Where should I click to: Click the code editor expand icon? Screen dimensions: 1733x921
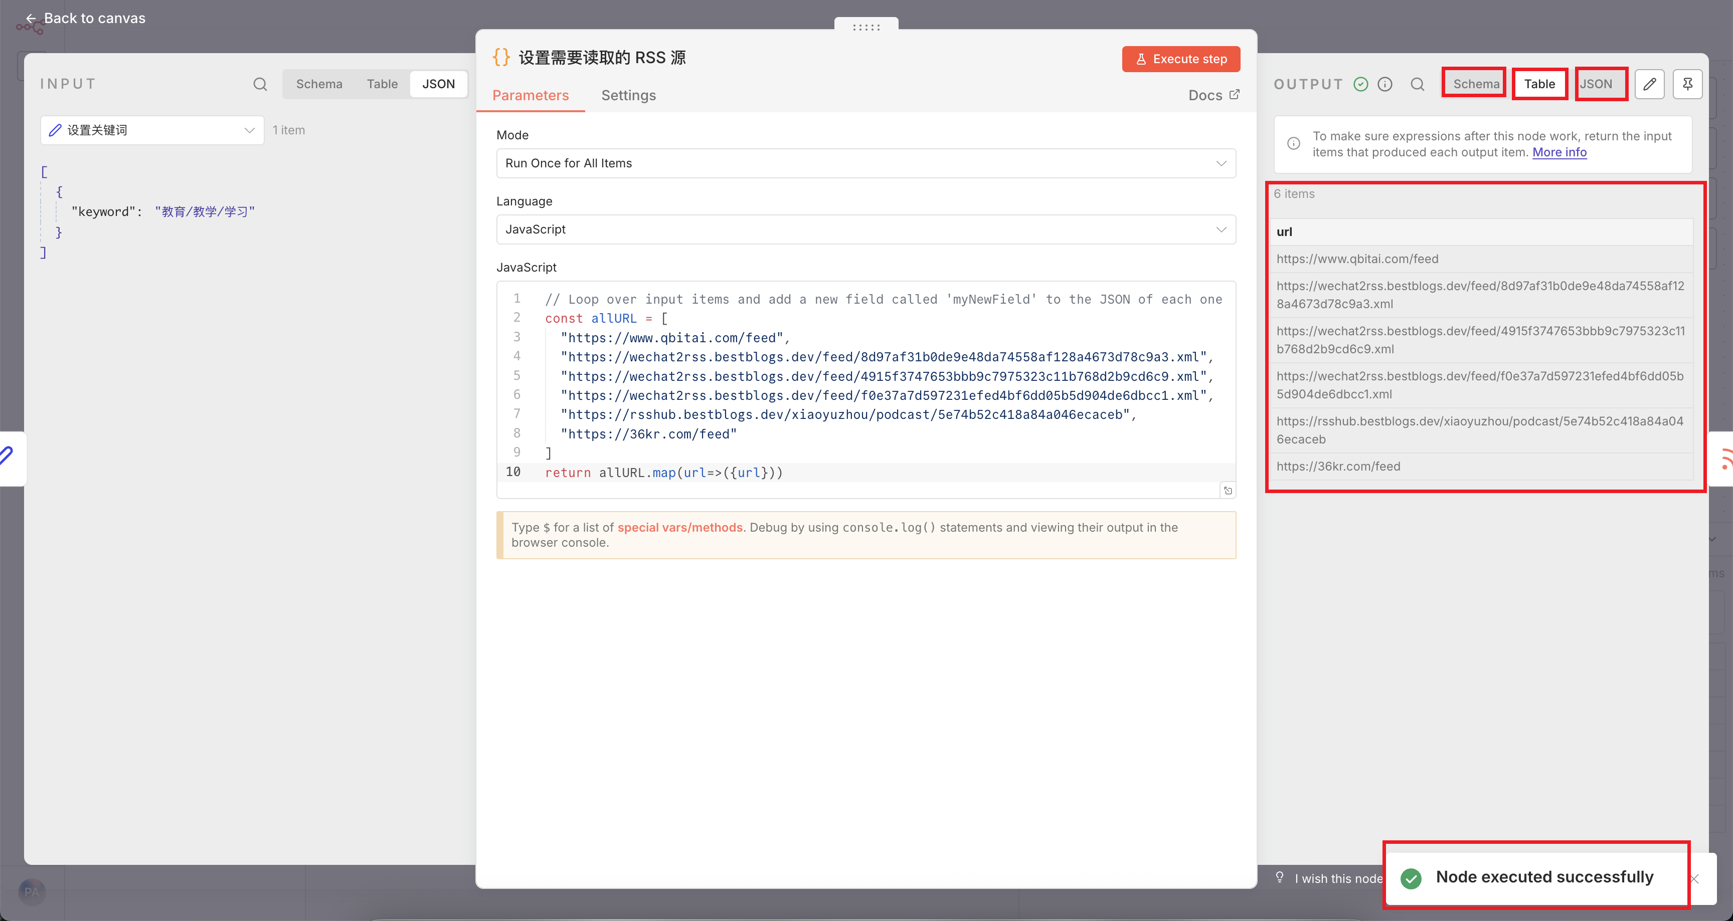[1228, 491]
